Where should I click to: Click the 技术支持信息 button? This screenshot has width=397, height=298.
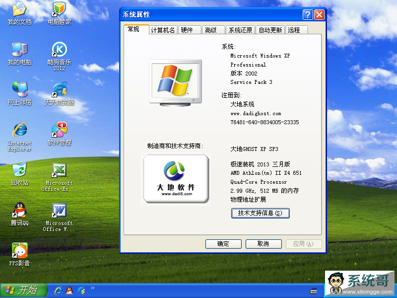click(x=260, y=213)
